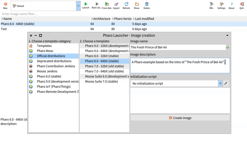The height and width of the screenshot is (141, 247).
Task: Select Pharo 9.0 (development version) category
Action: pyautogui.click(x=54, y=81)
